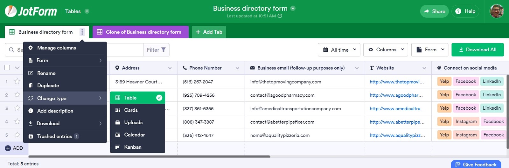Toggle the select-all rows checkbox
Image resolution: width=509 pixels, height=168 pixels.
coord(7,68)
